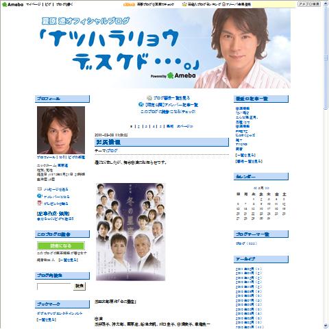The width and height of the screenshot is (329, 329).
Task: Click the nickname link in the profile
Action: tap(62, 165)
